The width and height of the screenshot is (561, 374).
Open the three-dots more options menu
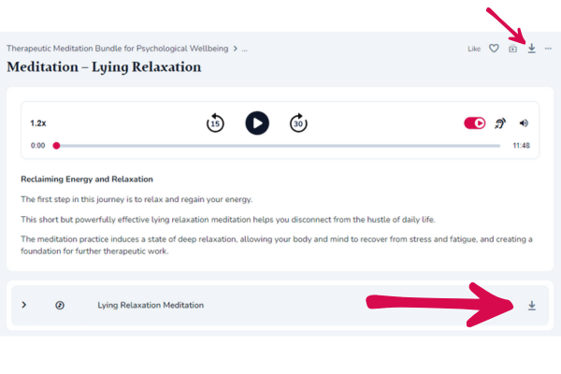coord(549,49)
